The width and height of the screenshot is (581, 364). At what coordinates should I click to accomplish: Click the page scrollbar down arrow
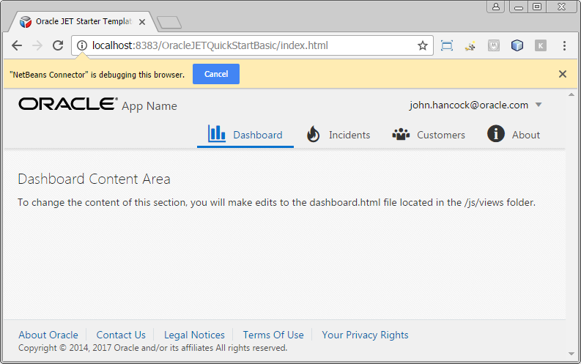coord(571,354)
